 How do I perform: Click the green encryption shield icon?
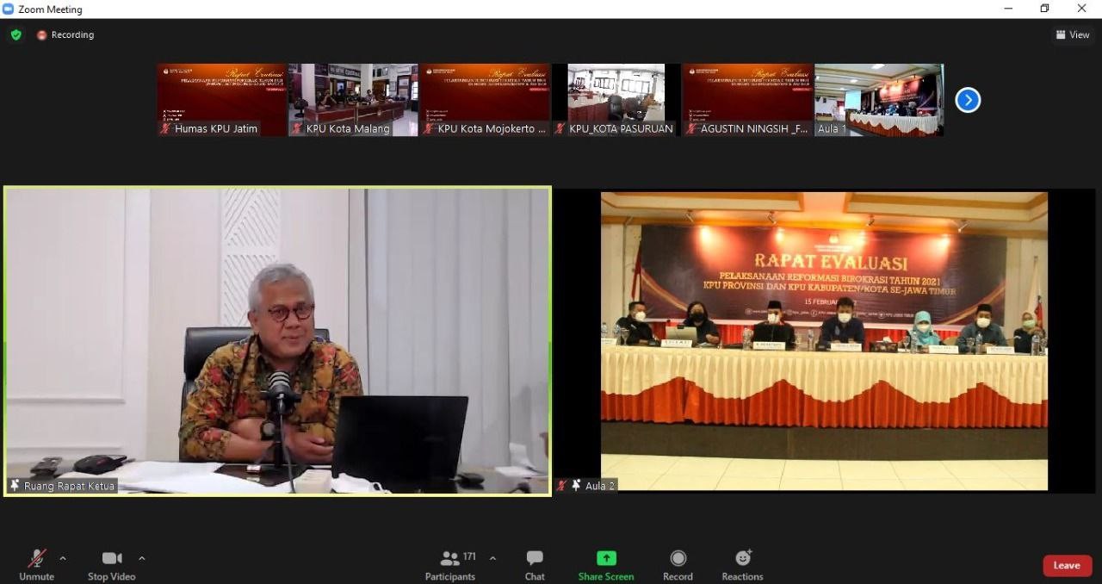(15, 34)
